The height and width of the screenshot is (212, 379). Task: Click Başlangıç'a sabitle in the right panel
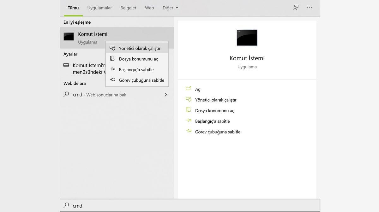(213, 121)
